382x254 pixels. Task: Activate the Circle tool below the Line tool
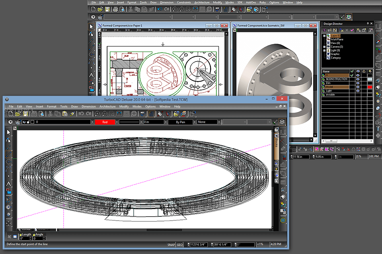click(x=8, y=162)
